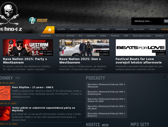This screenshot has height=127, width=168.
Task: Go to the Fotoreporty section
Action: coord(90,29)
